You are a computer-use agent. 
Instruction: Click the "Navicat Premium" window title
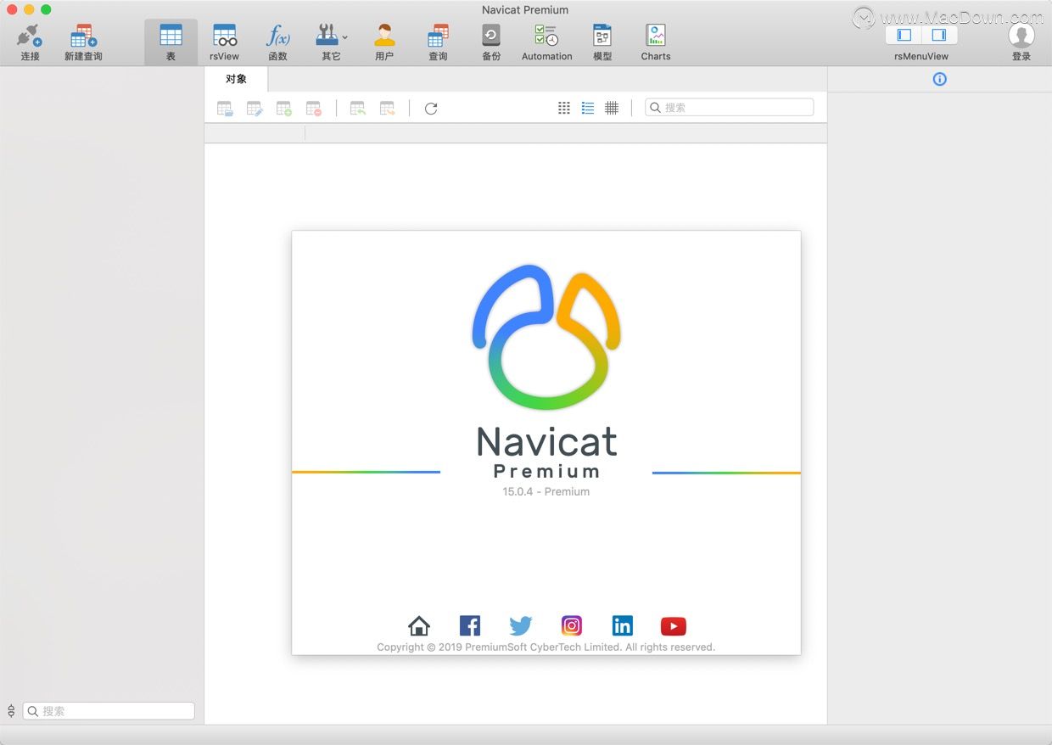tap(525, 10)
